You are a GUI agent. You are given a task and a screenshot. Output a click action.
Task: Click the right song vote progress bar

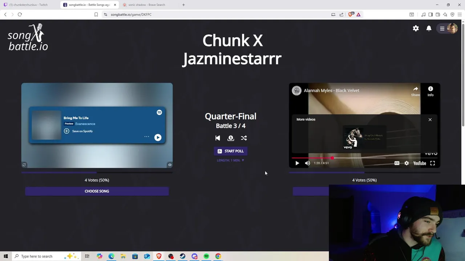tap(364, 173)
